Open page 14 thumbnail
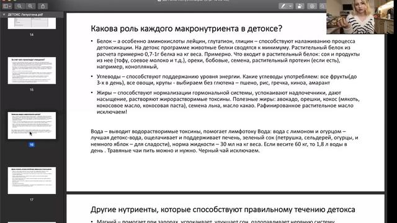This screenshot has height=223, width=397. point(32,24)
